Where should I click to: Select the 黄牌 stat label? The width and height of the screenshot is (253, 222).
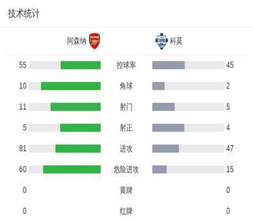(126, 190)
